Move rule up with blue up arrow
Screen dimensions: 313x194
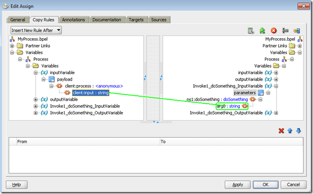(290, 131)
